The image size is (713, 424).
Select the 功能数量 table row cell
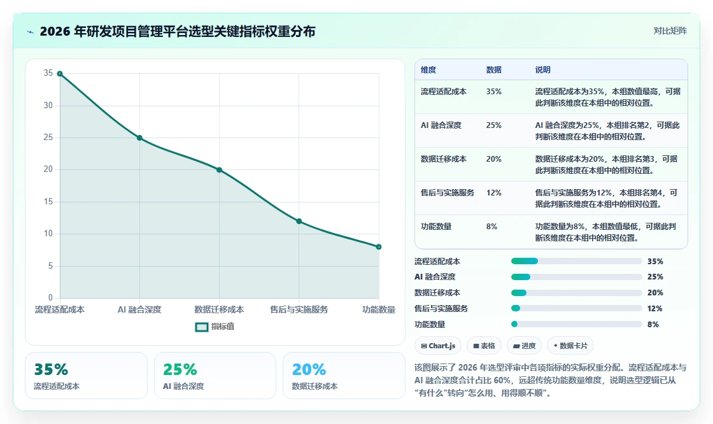pyautogui.click(x=436, y=226)
